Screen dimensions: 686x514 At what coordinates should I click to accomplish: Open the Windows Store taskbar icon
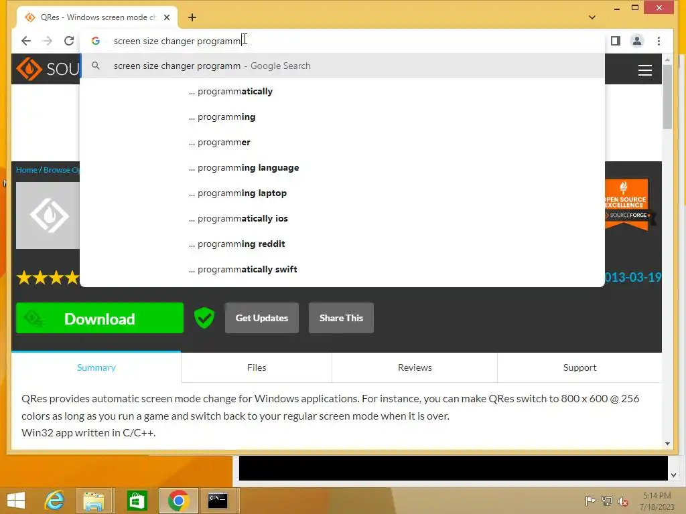pyautogui.click(x=137, y=501)
